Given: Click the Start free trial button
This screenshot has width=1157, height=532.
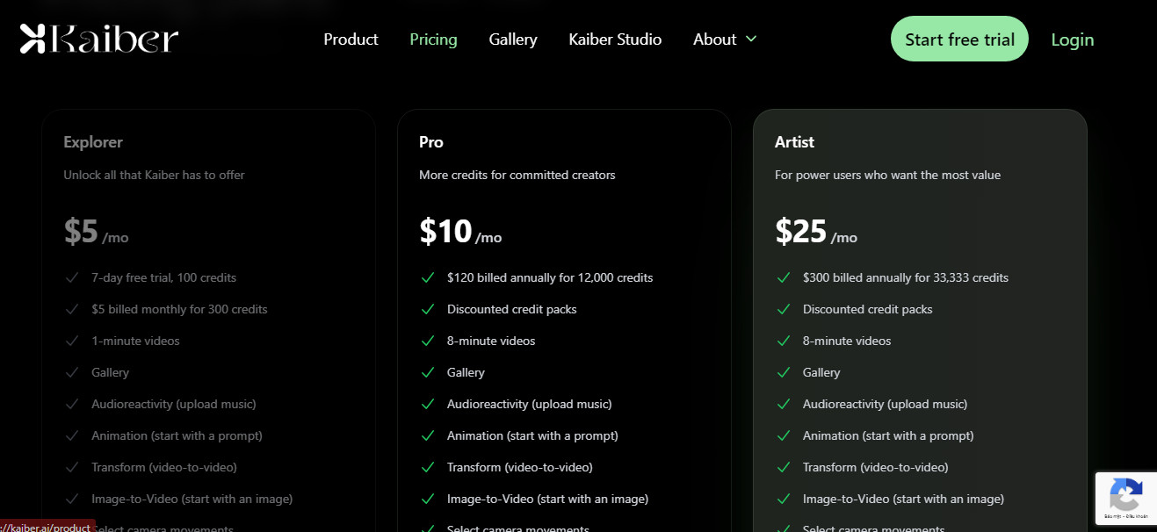Looking at the screenshot, I should coord(959,39).
